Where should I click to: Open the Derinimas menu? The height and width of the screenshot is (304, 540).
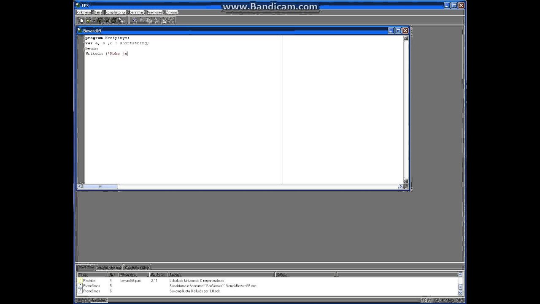click(136, 13)
